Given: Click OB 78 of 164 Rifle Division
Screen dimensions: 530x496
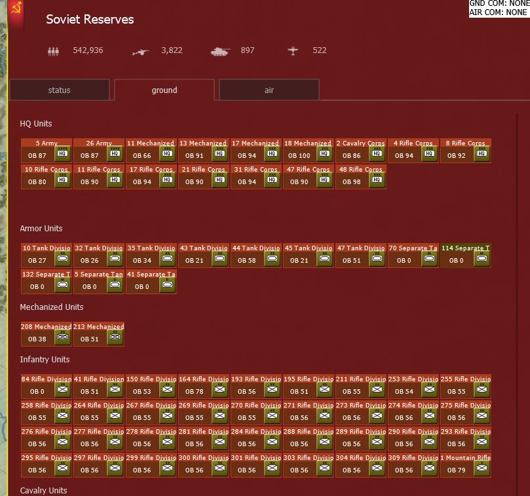Looking at the screenshot, I should click(195, 392).
